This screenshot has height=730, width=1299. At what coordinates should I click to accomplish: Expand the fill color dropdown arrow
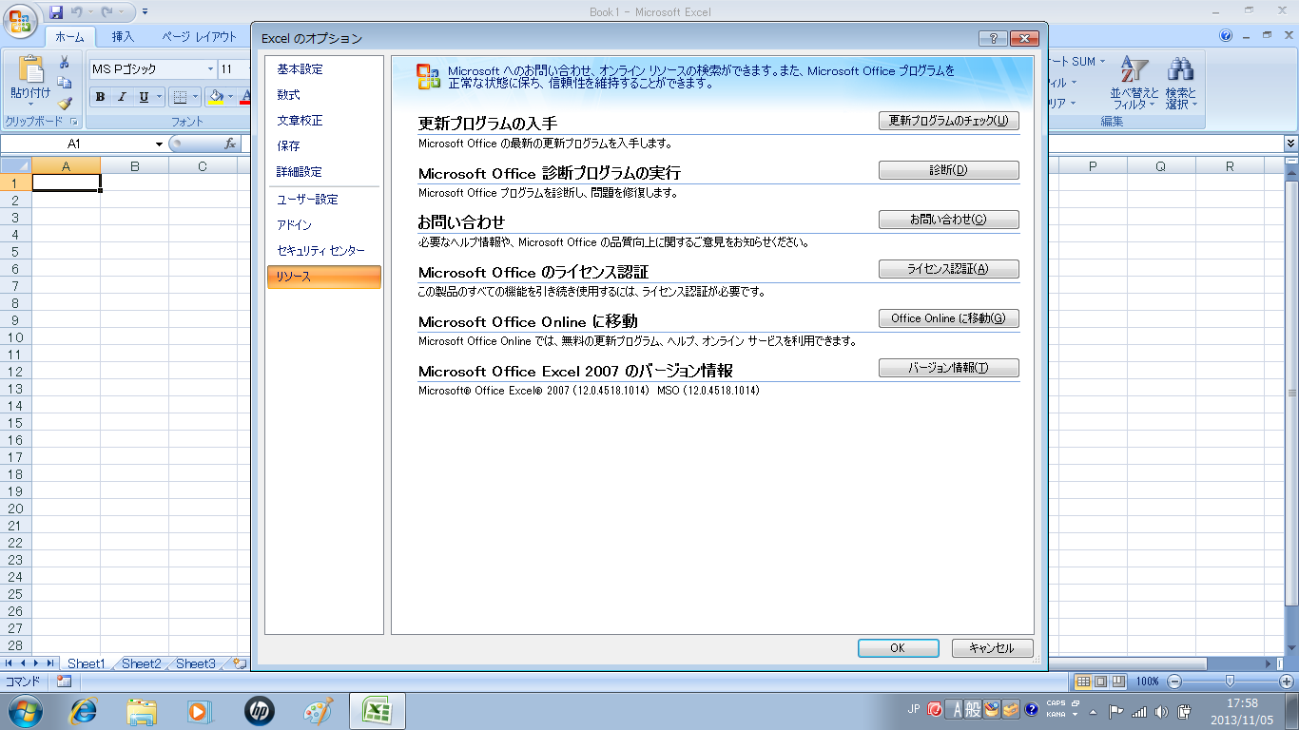tap(230, 97)
